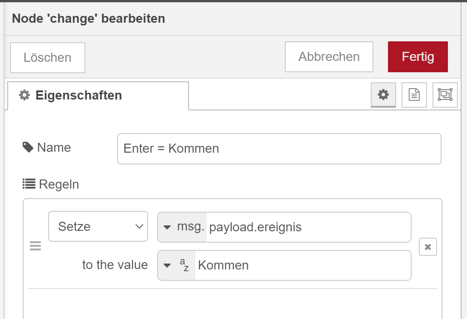
Task: Open the 'Setze' action dropdown
Action: (x=98, y=226)
